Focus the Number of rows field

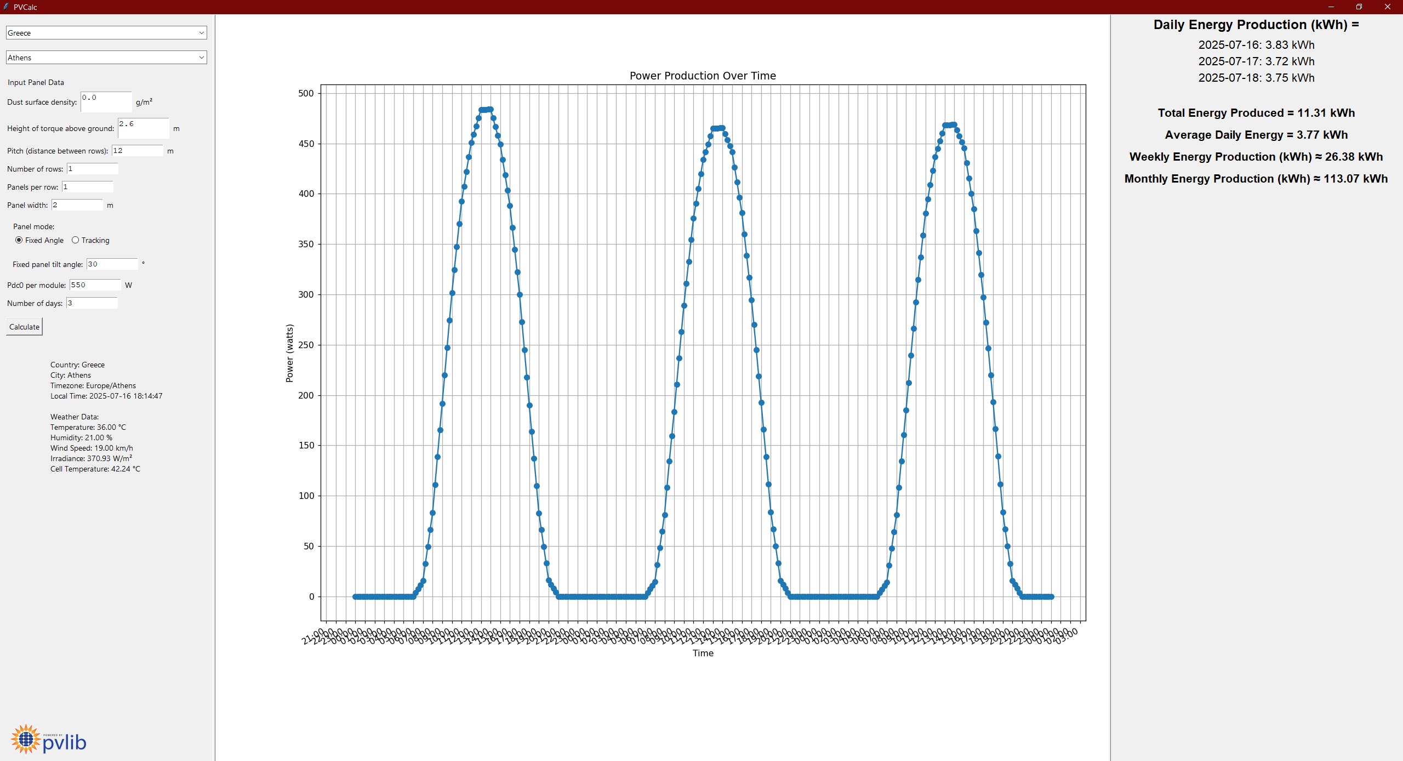[x=92, y=169]
